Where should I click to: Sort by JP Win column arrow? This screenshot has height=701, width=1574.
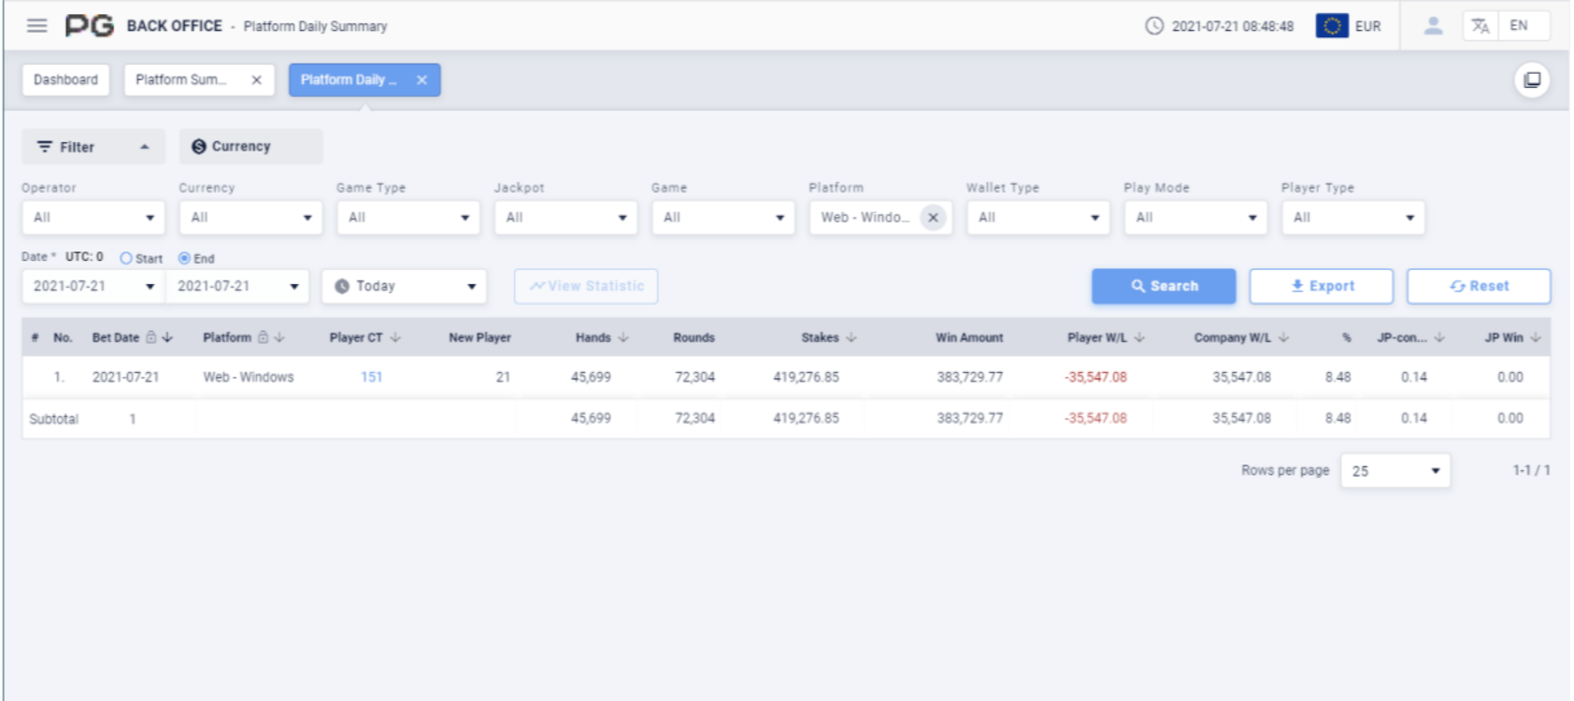point(1536,337)
